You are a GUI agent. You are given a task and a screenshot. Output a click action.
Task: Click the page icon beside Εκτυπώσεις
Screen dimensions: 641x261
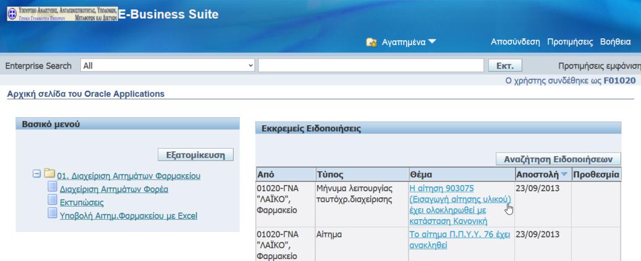coord(53,201)
